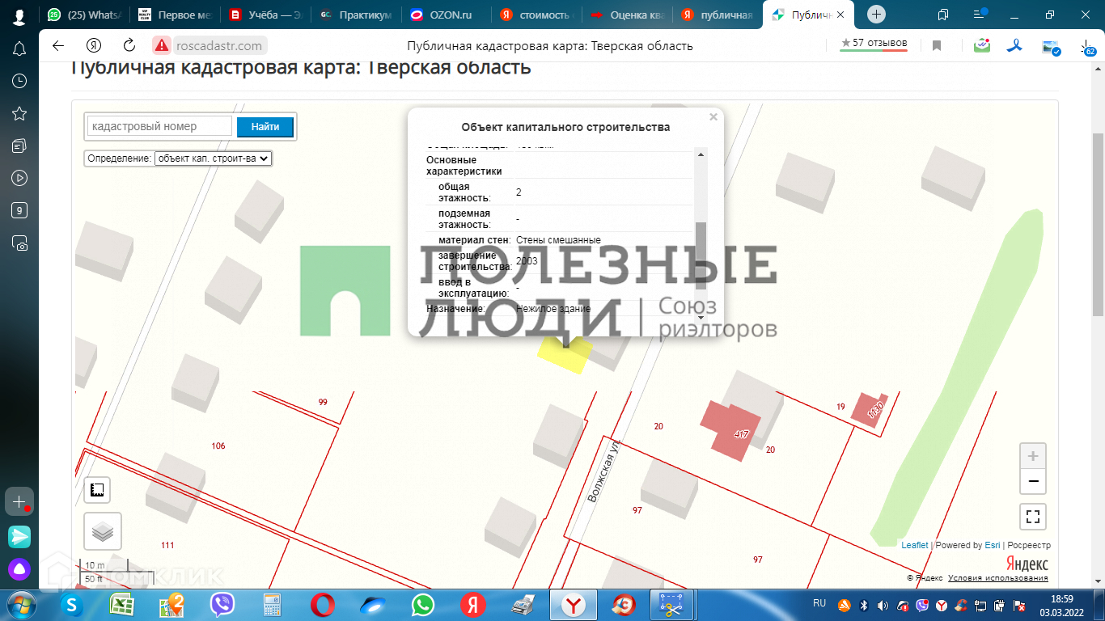Screen dimensions: 1105x621
Task: Switch to the Учёба tab
Action: [265, 15]
